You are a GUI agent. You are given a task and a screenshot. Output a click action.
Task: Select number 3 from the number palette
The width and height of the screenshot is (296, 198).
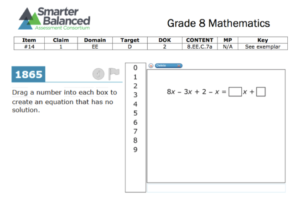click(x=135, y=95)
